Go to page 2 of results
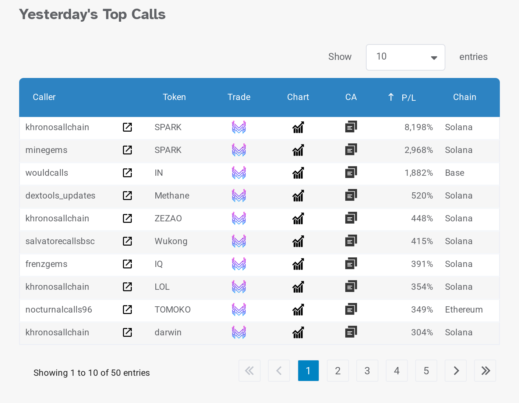This screenshot has width=519, height=403. pos(338,371)
